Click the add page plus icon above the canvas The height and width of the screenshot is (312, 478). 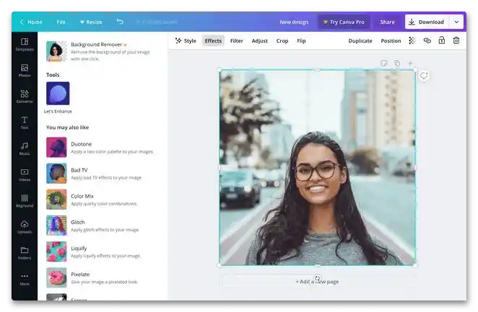tap(410, 63)
